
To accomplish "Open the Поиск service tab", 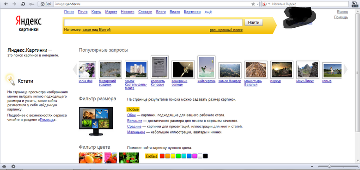I will [x=69, y=12].
